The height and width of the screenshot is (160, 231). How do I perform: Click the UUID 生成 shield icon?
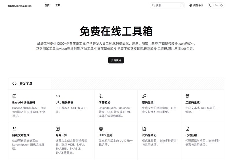(101, 129)
